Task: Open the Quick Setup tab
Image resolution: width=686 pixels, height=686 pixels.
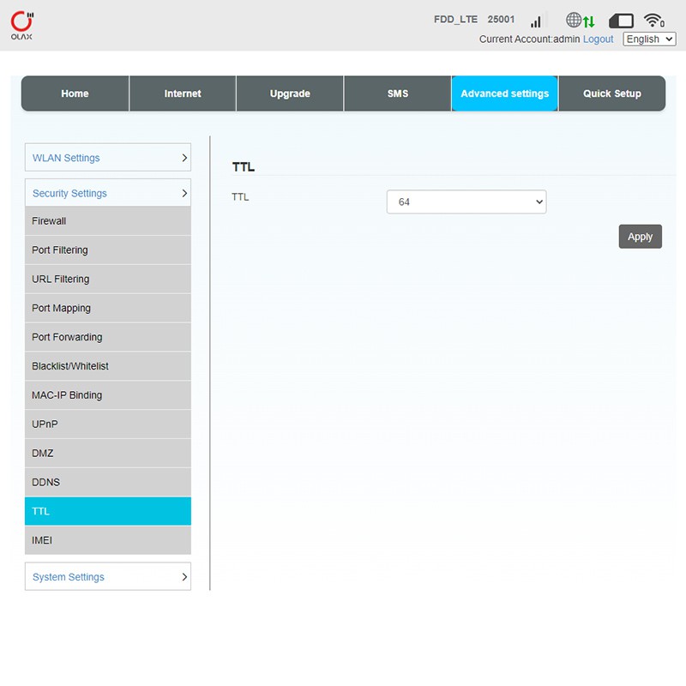Action: point(611,94)
